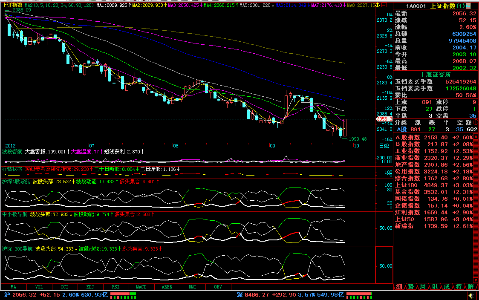
Task: Select the 工业指数 row
Action: [434, 151]
